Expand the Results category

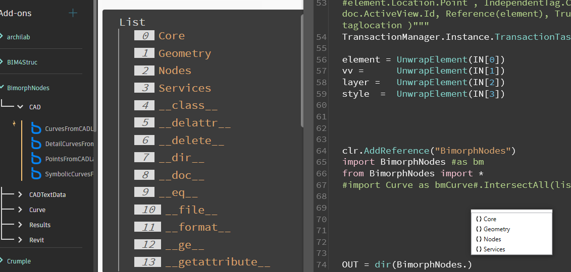pyautogui.click(x=20, y=225)
